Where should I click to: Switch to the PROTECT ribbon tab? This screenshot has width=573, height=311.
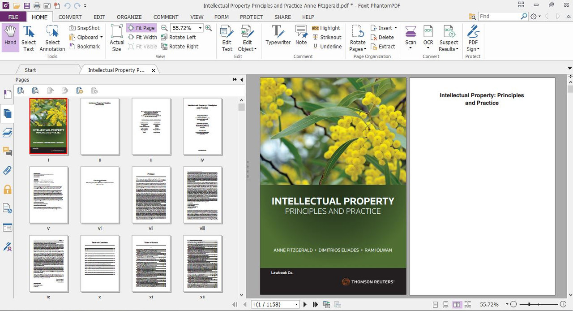point(251,17)
